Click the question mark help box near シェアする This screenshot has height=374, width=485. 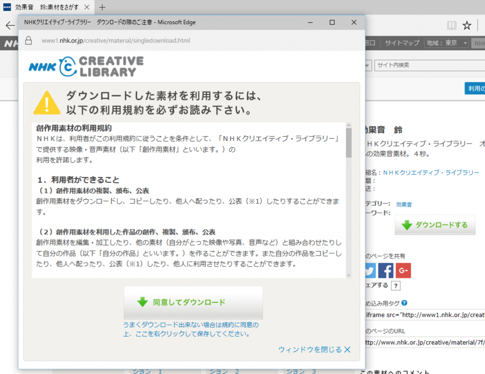(395, 285)
